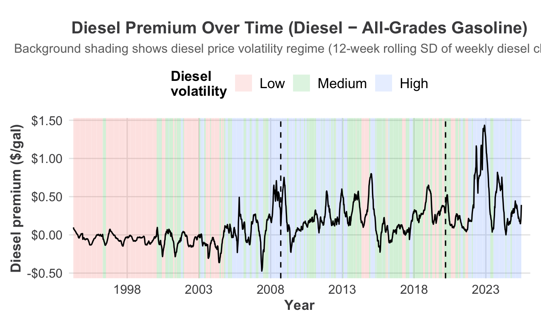Click the highest peak of the premium line

click(x=484, y=126)
